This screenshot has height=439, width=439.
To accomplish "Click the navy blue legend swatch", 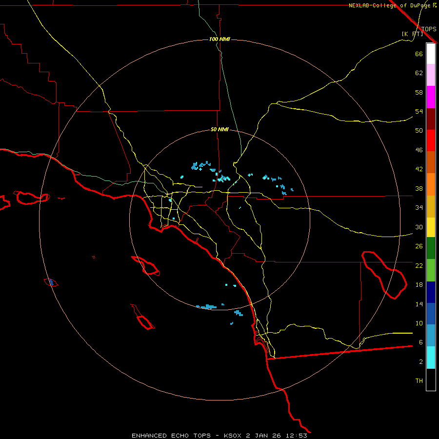I will click(431, 292).
